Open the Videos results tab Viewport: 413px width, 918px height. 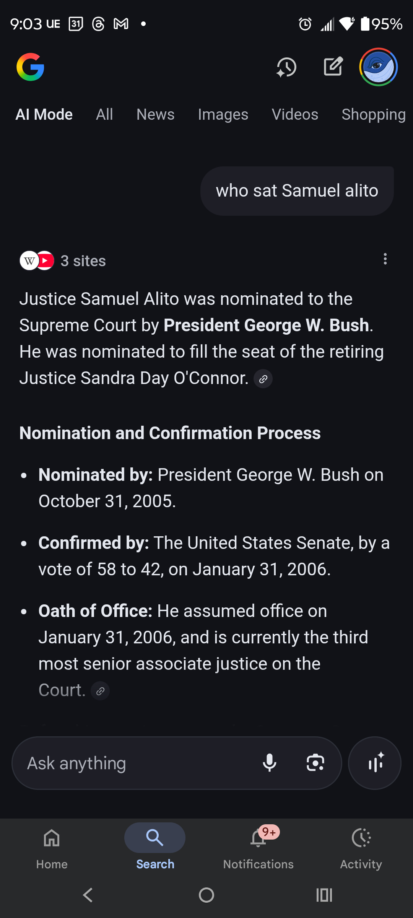pyautogui.click(x=295, y=114)
